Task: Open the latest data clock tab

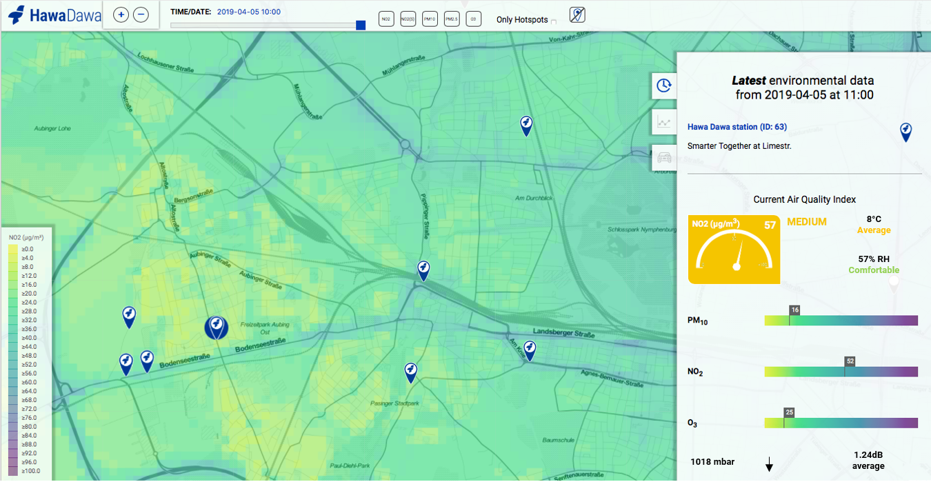Action: click(663, 86)
